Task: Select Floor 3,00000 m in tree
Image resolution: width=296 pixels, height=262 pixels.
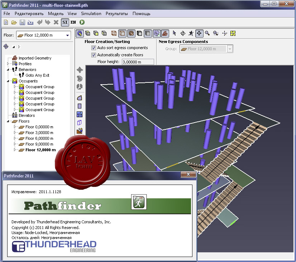Action: pyautogui.click(x=39, y=133)
